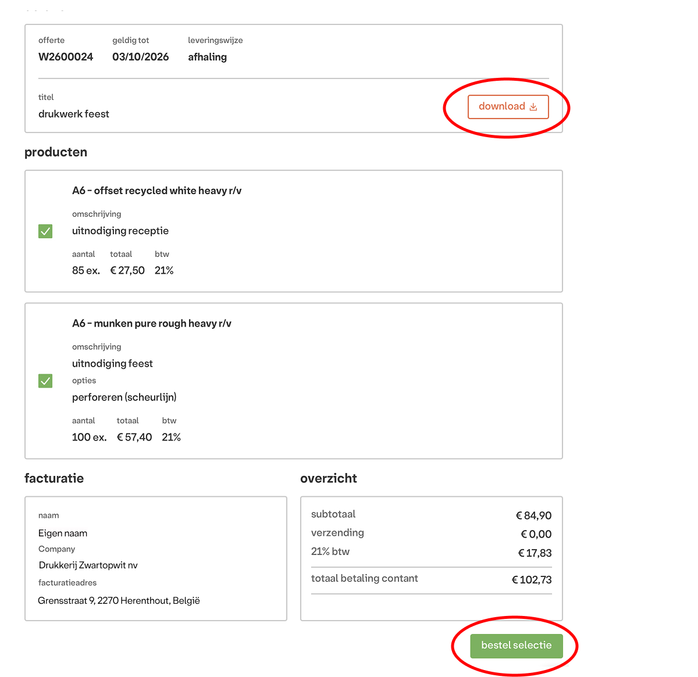The image size is (698, 677).
Task: Click the billing address Grensstraat 9 Herenthout
Action: pyautogui.click(x=119, y=601)
